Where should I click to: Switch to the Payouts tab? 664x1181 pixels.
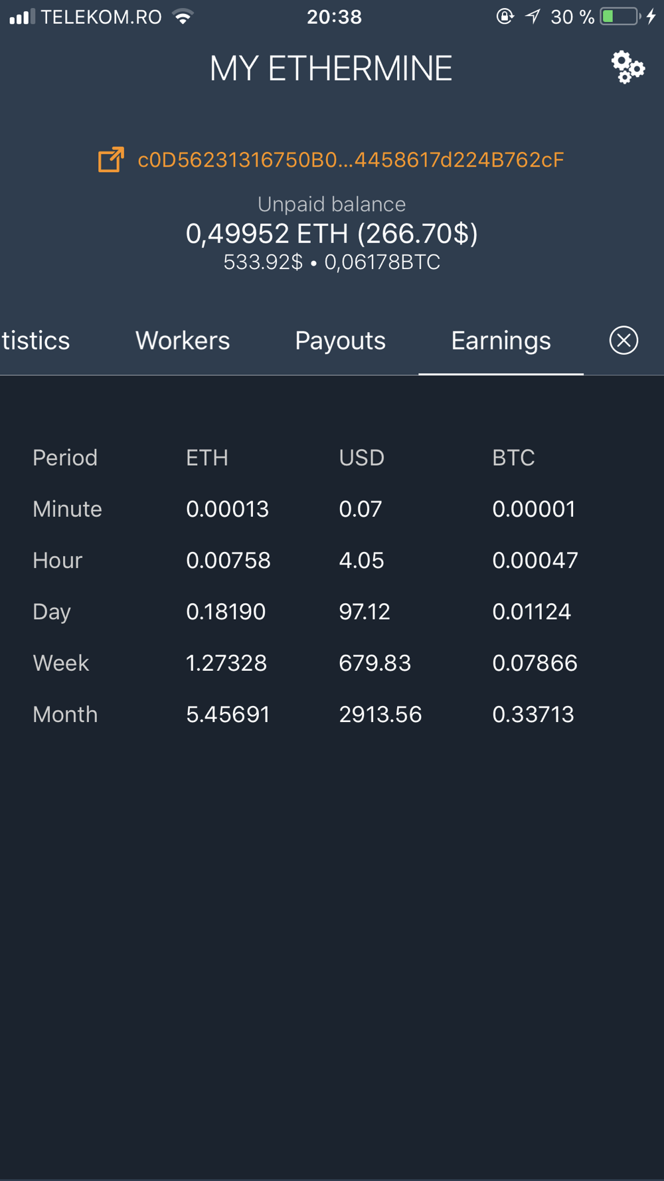(340, 341)
